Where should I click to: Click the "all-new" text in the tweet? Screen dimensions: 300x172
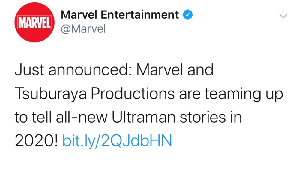point(82,117)
